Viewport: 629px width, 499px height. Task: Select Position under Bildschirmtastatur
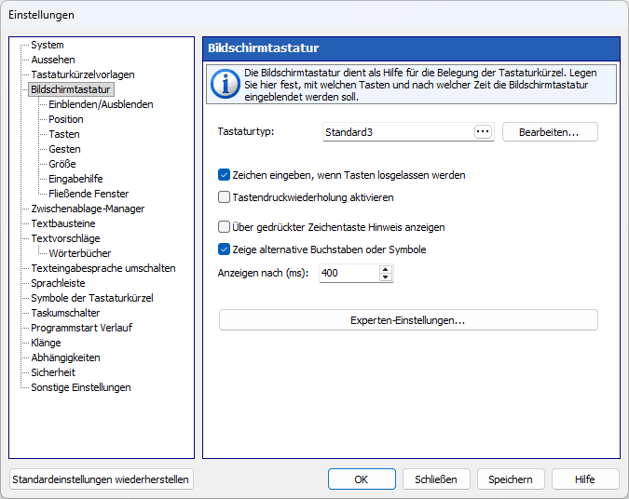[x=66, y=119]
